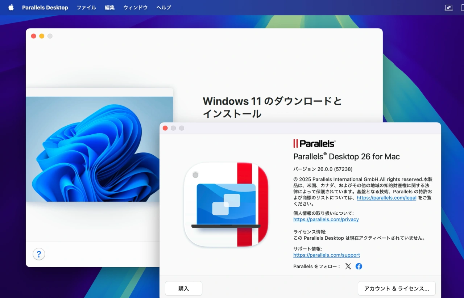Click the 購入 button
464x298 pixels.
point(183,288)
